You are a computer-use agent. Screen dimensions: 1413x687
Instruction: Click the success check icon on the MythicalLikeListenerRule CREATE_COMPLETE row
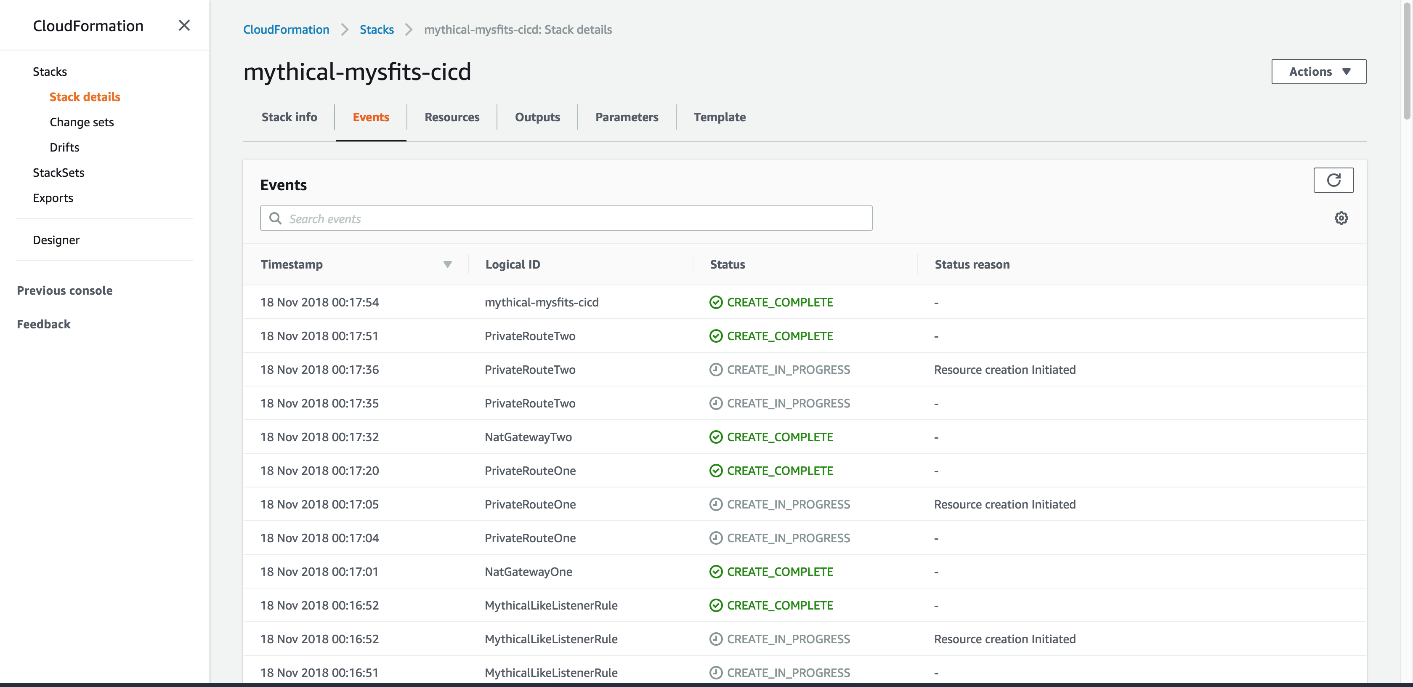coord(716,605)
